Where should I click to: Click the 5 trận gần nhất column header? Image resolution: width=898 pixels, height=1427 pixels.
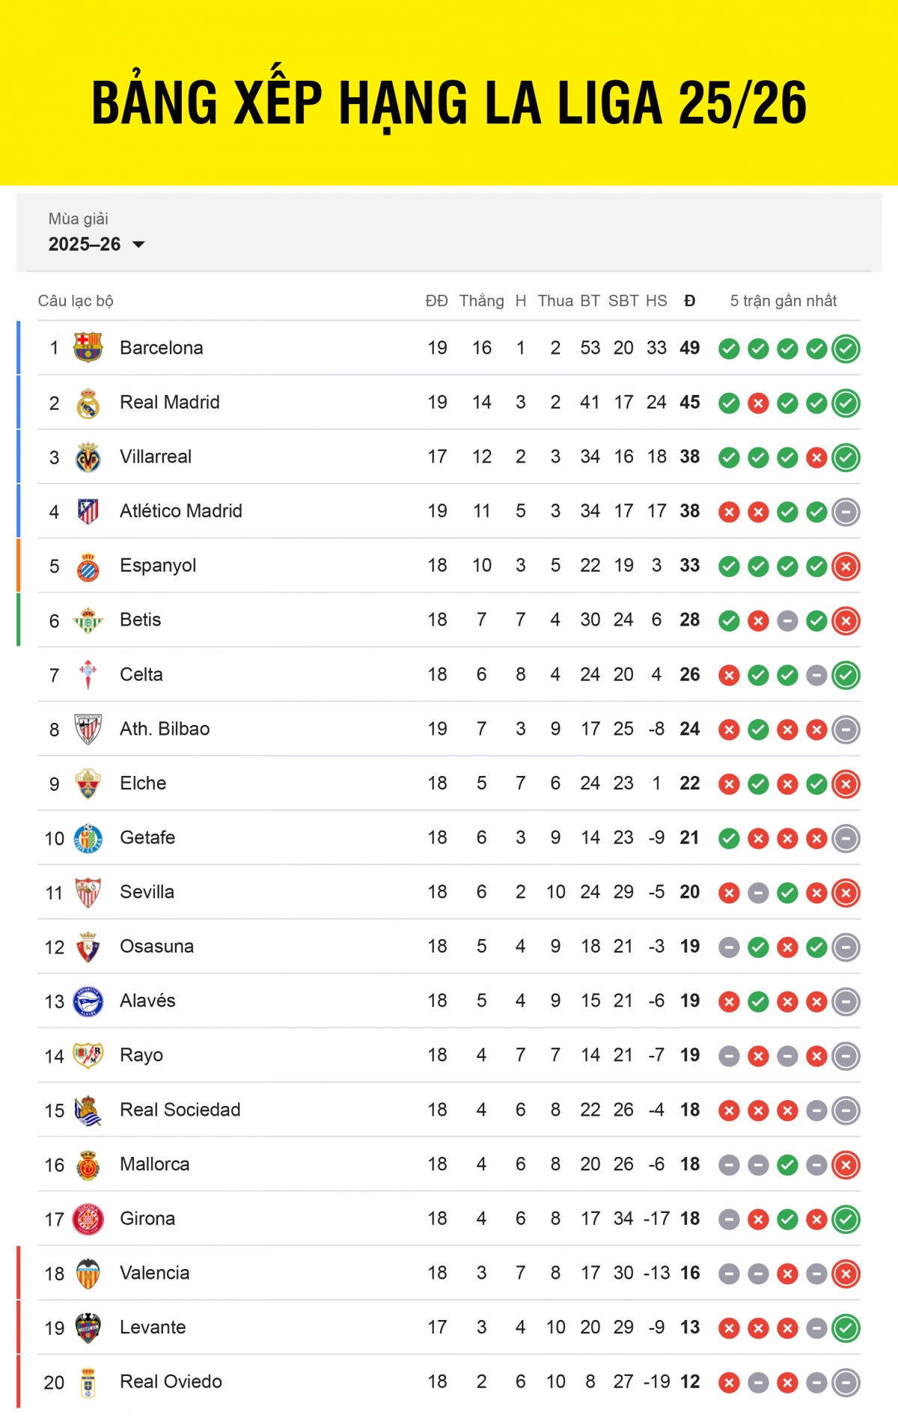785,301
